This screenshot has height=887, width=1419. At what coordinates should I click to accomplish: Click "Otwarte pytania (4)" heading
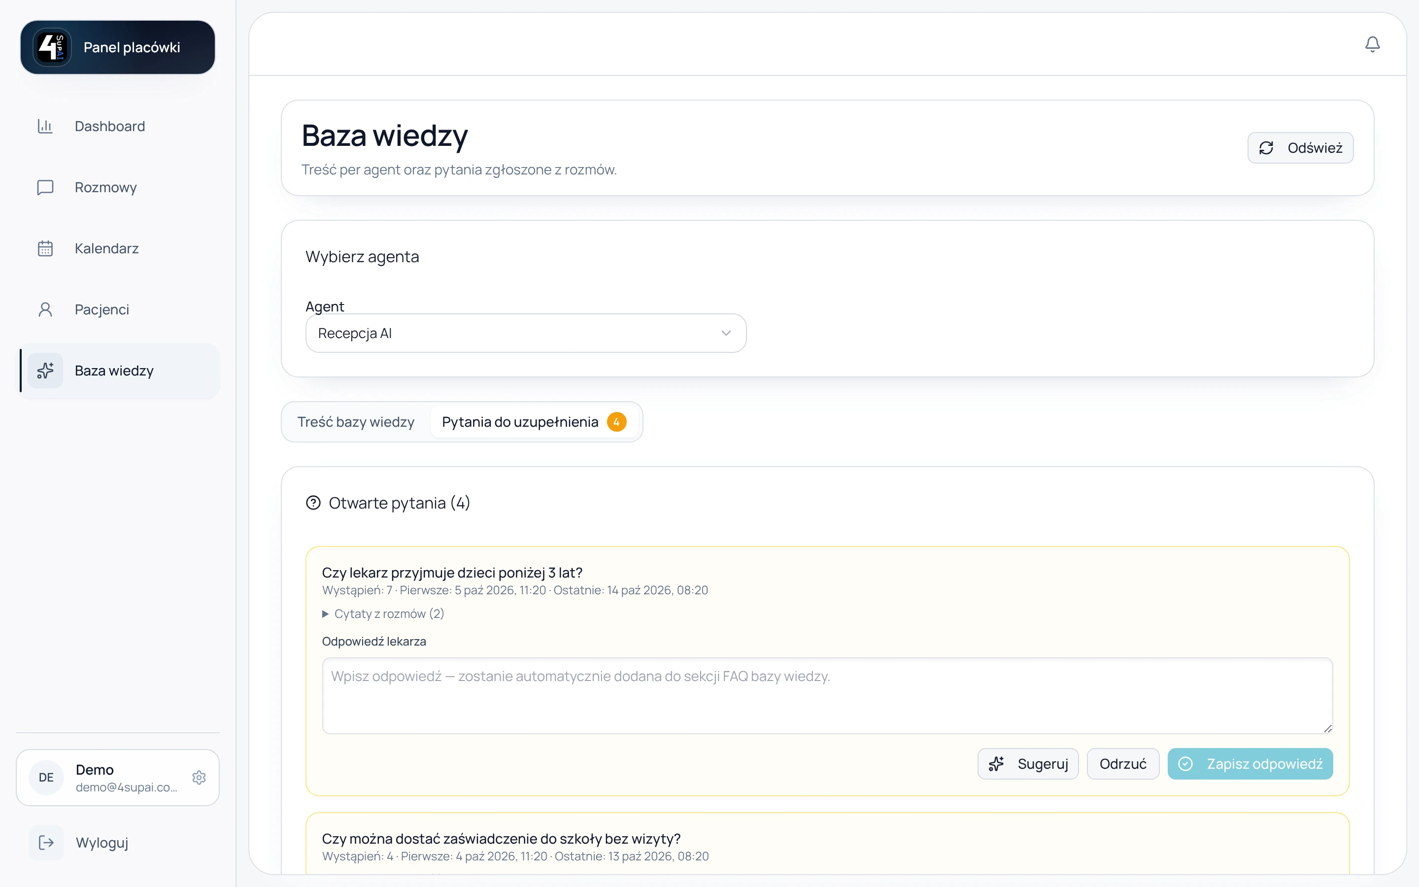coord(399,503)
